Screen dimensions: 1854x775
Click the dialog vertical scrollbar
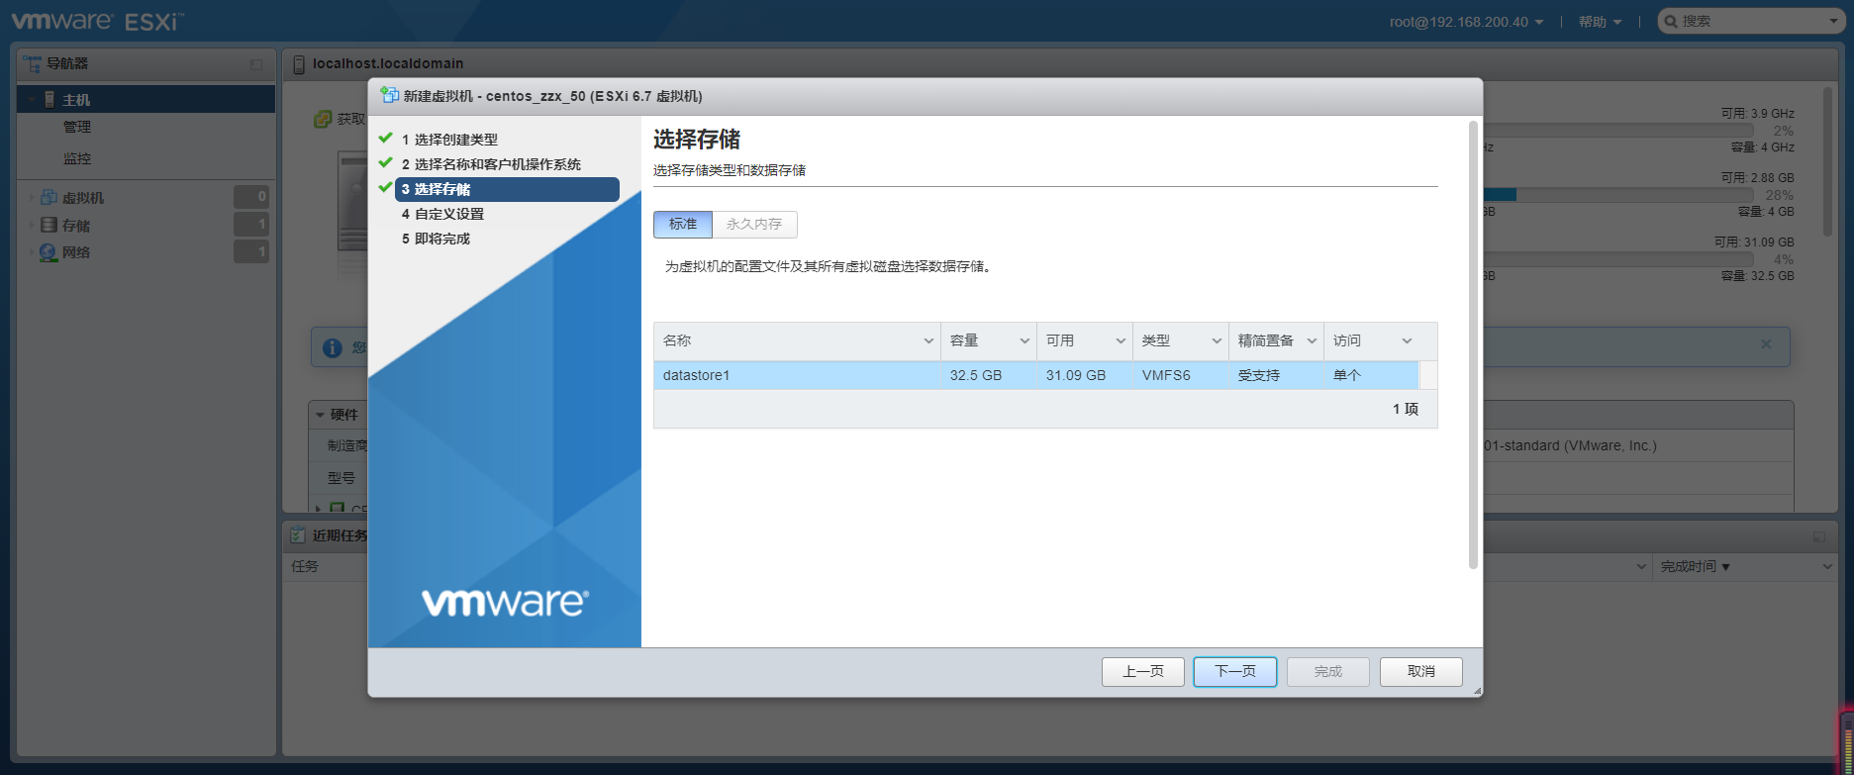coord(1473,344)
